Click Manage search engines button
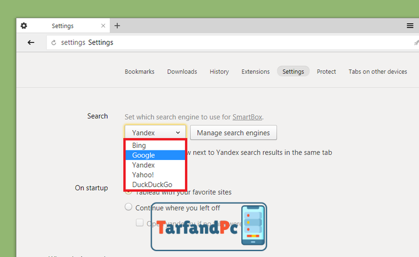Screen dimensions: 419x257 point(234,133)
